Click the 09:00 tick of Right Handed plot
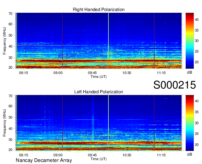This screenshot has height=164, width=202. pyautogui.click(x=58, y=73)
